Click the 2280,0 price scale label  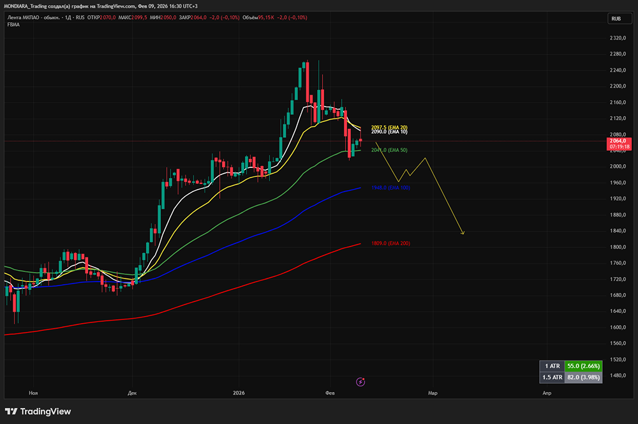click(x=618, y=54)
